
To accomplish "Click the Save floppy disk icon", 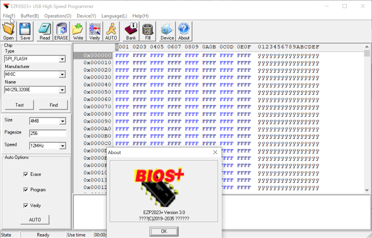I will [25, 31].
